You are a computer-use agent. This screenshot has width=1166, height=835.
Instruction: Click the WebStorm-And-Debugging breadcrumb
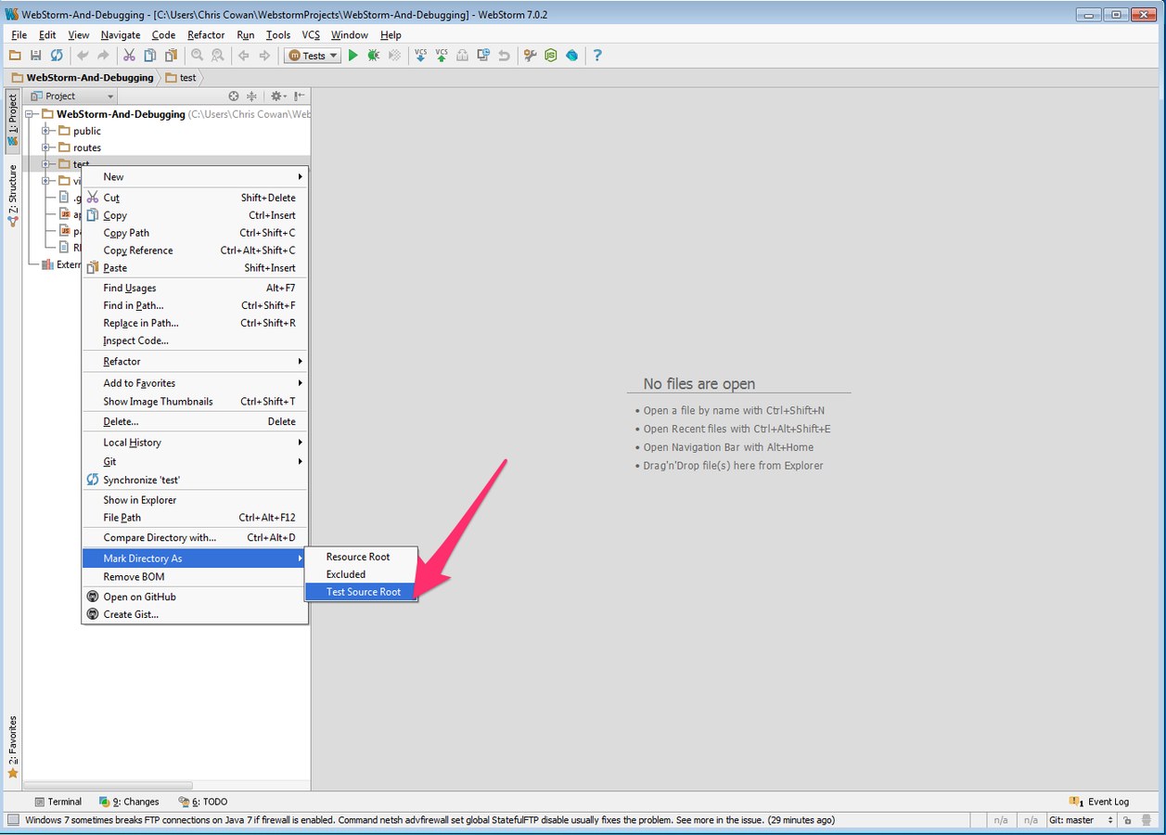coord(83,78)
